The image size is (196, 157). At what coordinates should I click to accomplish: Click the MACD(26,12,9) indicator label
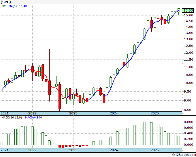click(x=12, y=118)
